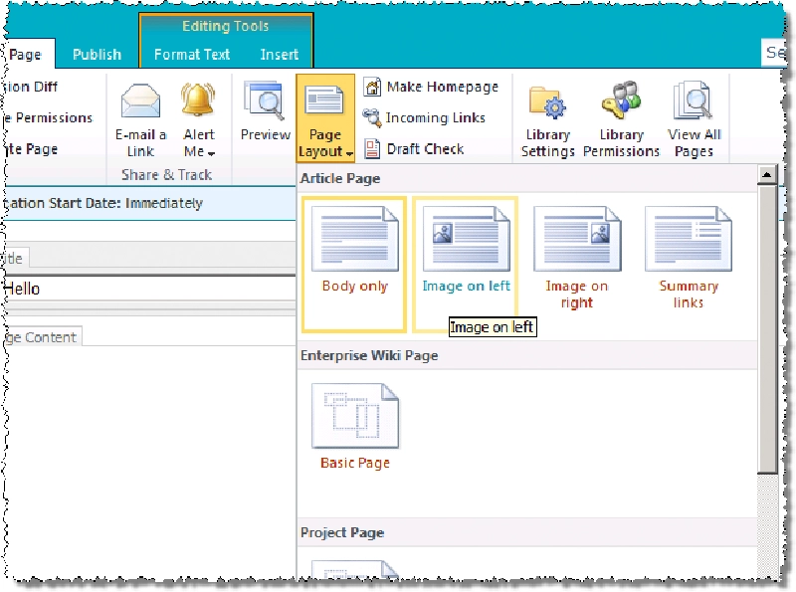The width and height of the screenshot is (796, 592).
Task: Click the Start Date: Immediately status text
Action: (x=126, y=203)
